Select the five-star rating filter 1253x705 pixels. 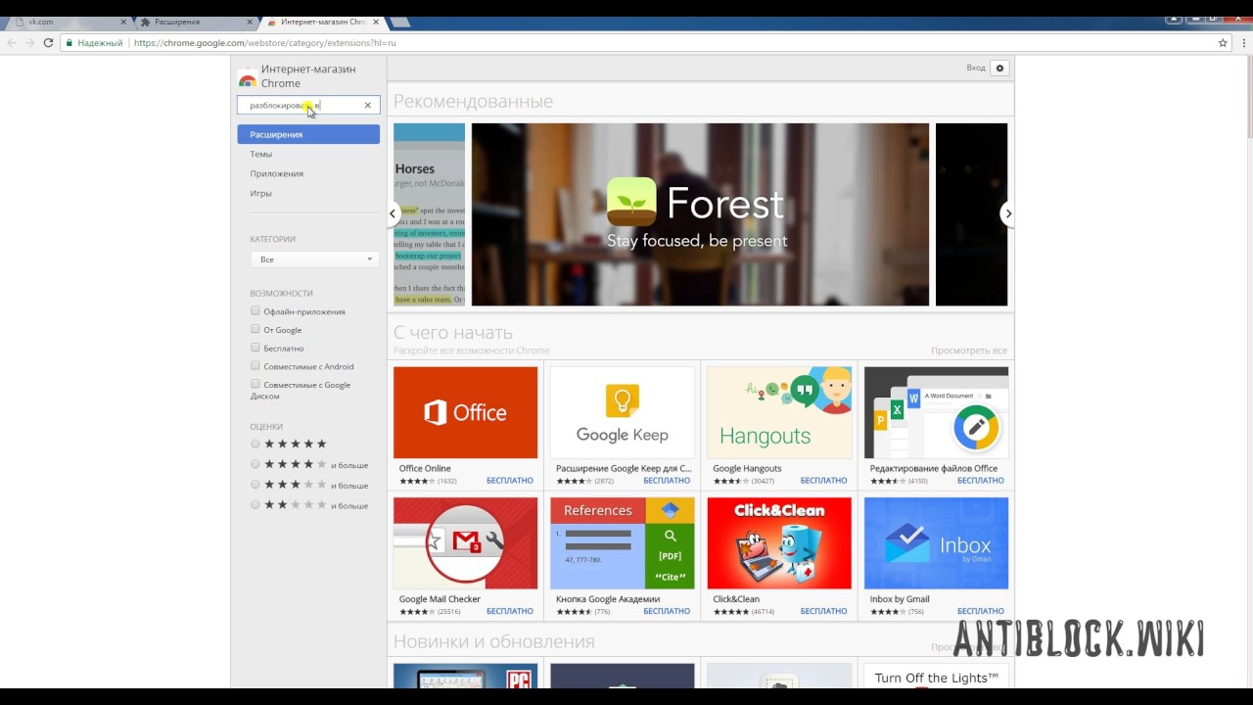(x=255, y=444)
